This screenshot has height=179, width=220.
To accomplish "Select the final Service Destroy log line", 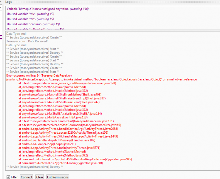I will point(34,167).
